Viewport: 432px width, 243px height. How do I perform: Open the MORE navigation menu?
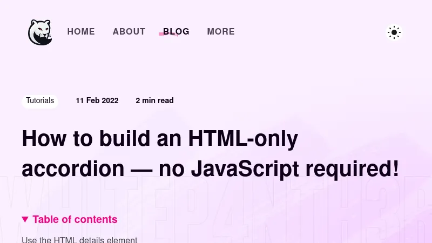pos(221,32)
